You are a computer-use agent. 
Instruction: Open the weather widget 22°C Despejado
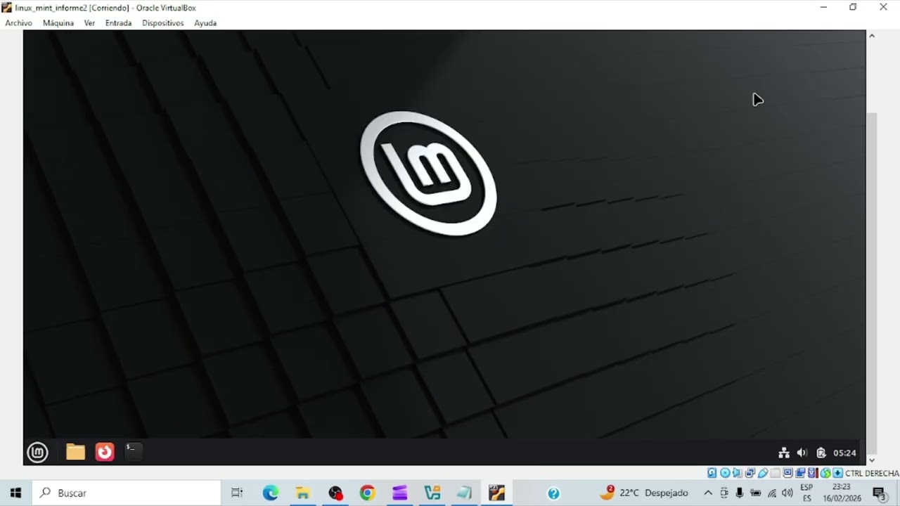[644, 493]
